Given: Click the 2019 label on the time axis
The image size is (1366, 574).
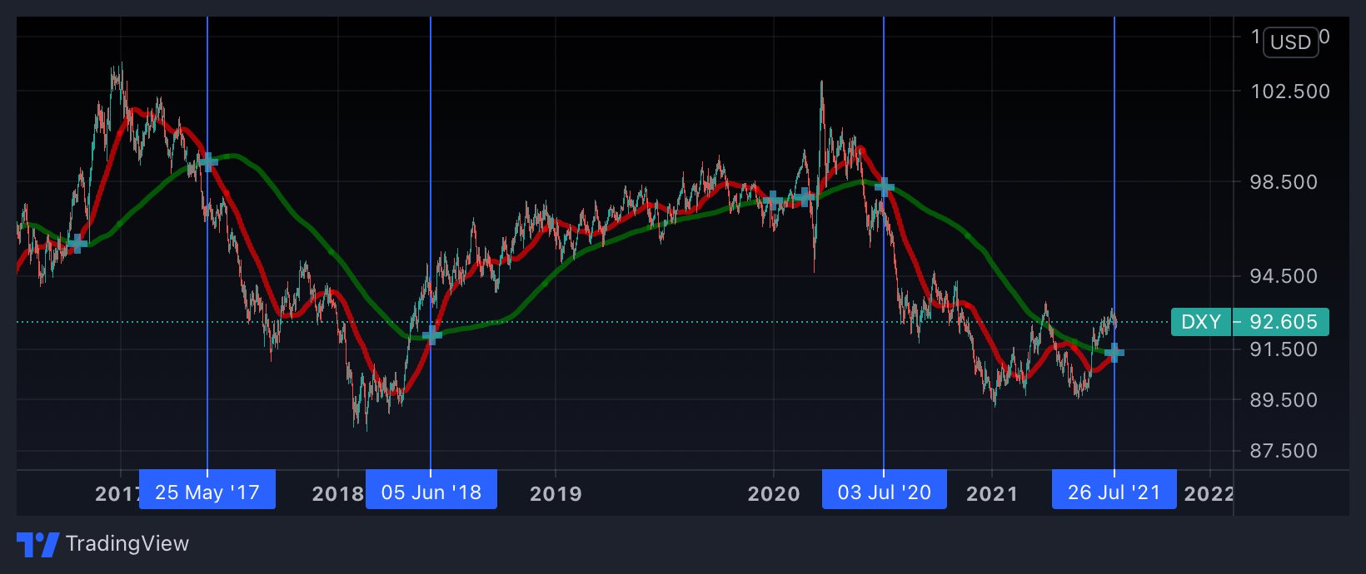Looking at the screenshot, I should (556, 493).
